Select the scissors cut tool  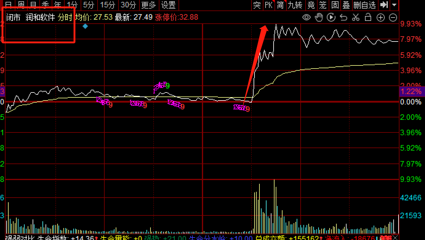pyautogui.click(x=356, y=18)
